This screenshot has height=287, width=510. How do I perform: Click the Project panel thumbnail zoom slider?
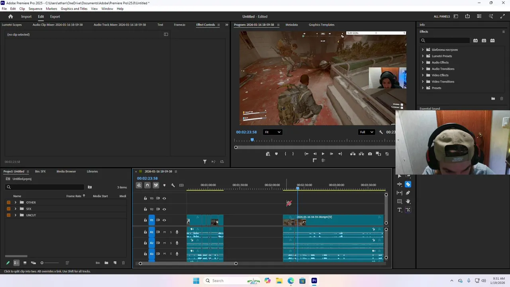point(42,263)
